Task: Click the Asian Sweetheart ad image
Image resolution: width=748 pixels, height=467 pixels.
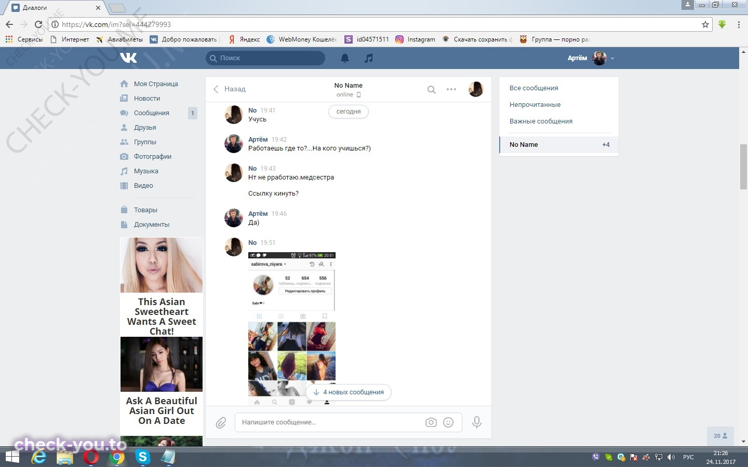Action: coord(162,265)
